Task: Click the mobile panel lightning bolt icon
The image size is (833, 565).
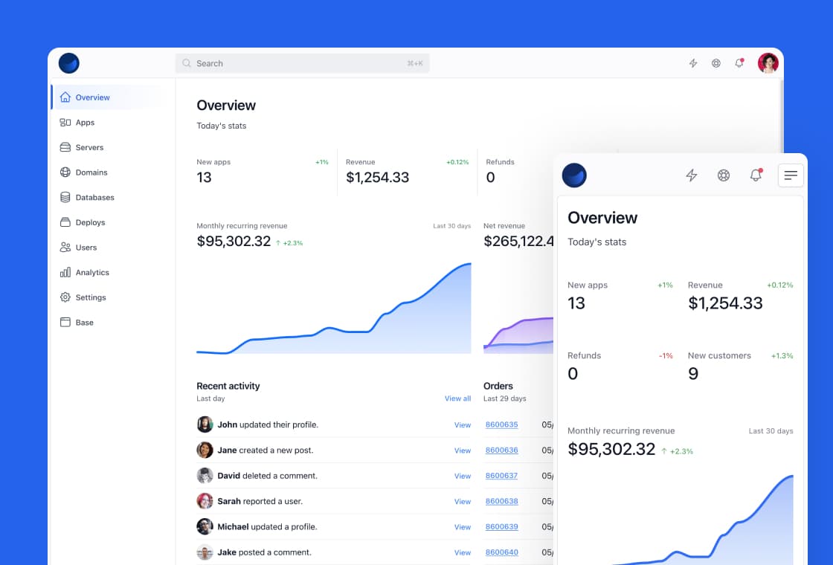Action: click(691, 175)
